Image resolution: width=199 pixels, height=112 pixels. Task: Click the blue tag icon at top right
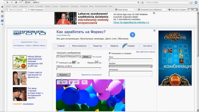(x=196, y=2)
